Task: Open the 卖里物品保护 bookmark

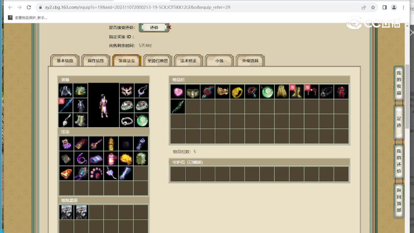Action: [x=28, y=18]
